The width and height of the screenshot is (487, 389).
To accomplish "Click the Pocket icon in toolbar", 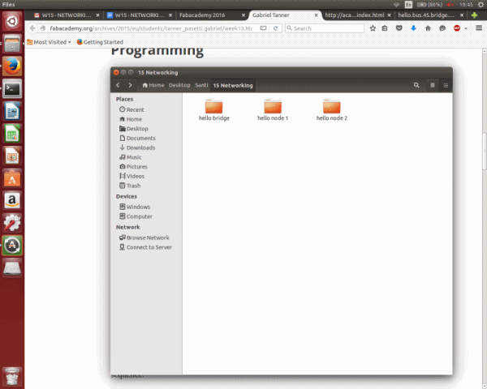I will coord(399,28).
